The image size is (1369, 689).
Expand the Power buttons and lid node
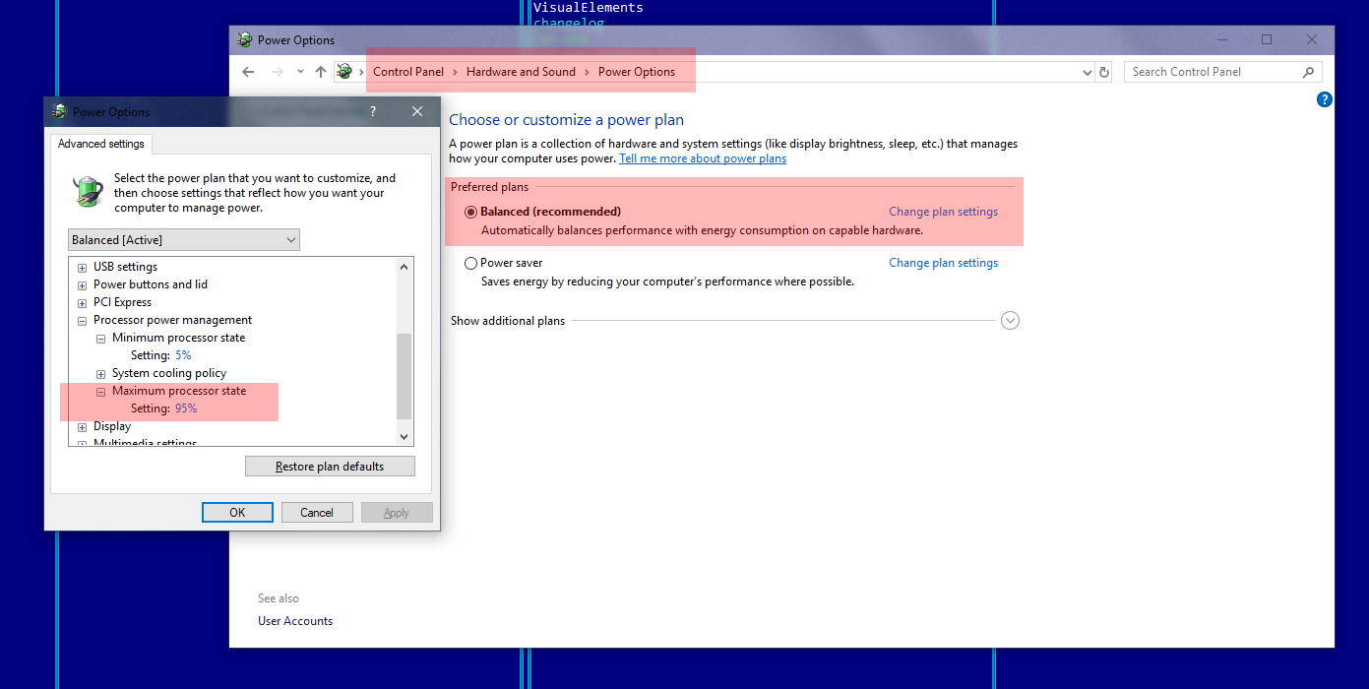pos(82,285)
